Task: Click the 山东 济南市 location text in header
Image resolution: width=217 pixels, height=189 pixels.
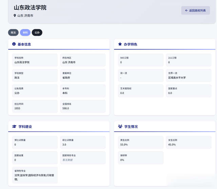Action: [x=25, y=16]
